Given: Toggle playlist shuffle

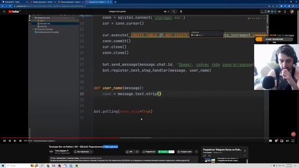Looking at the screenshot, I should point(209,156).
